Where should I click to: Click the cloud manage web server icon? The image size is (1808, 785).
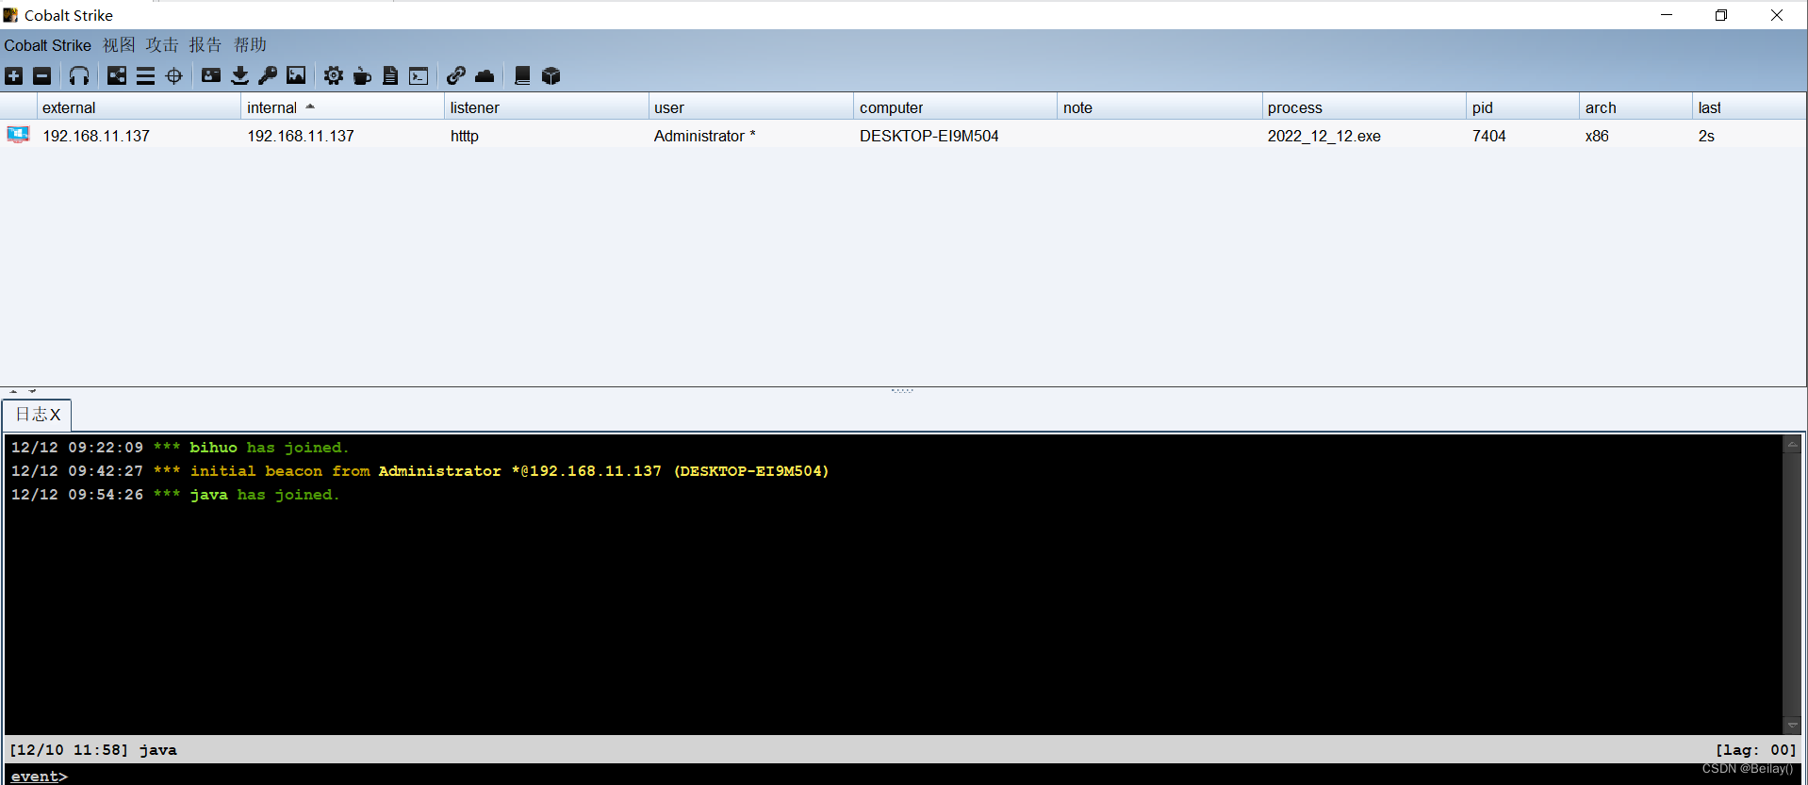(485, 76)
